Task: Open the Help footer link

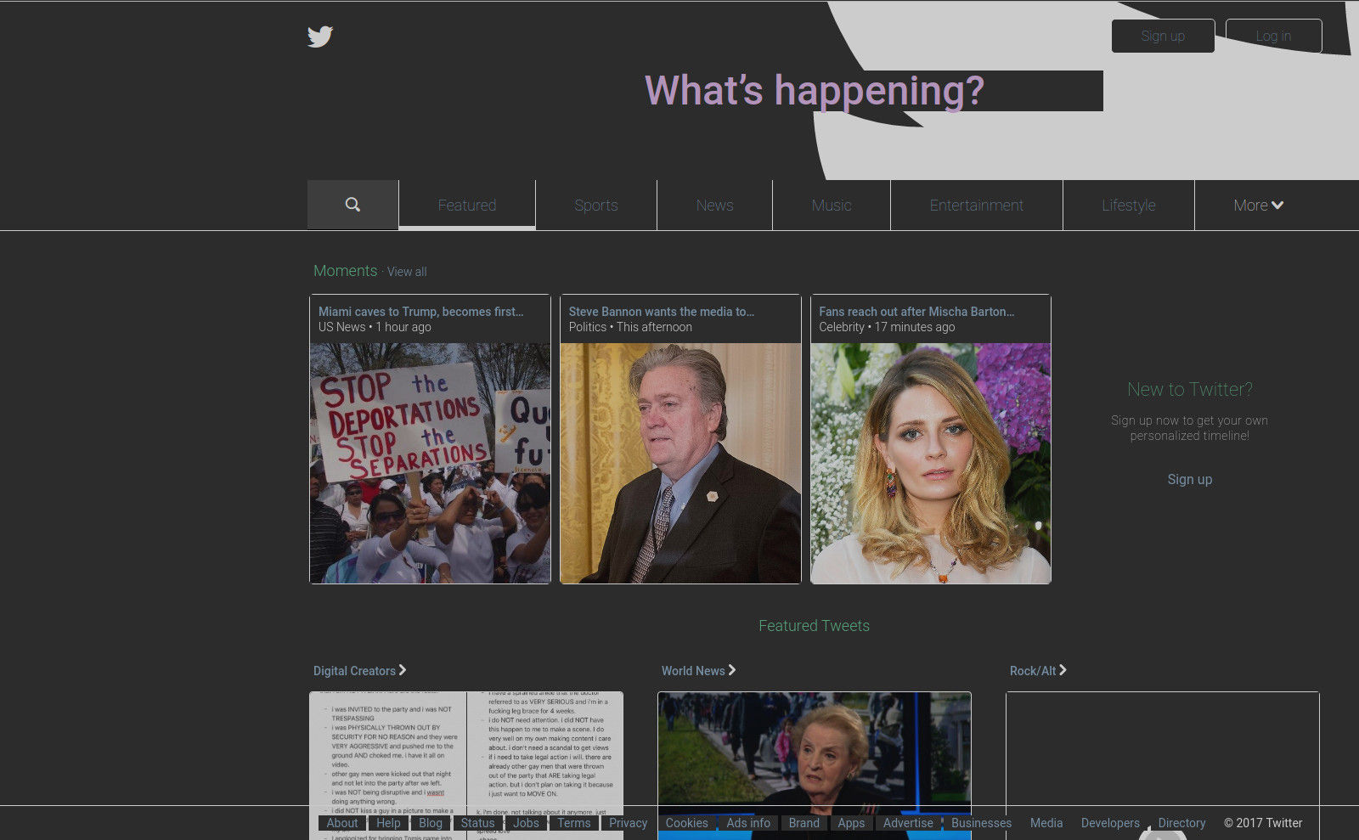Action: click(388, 823)
